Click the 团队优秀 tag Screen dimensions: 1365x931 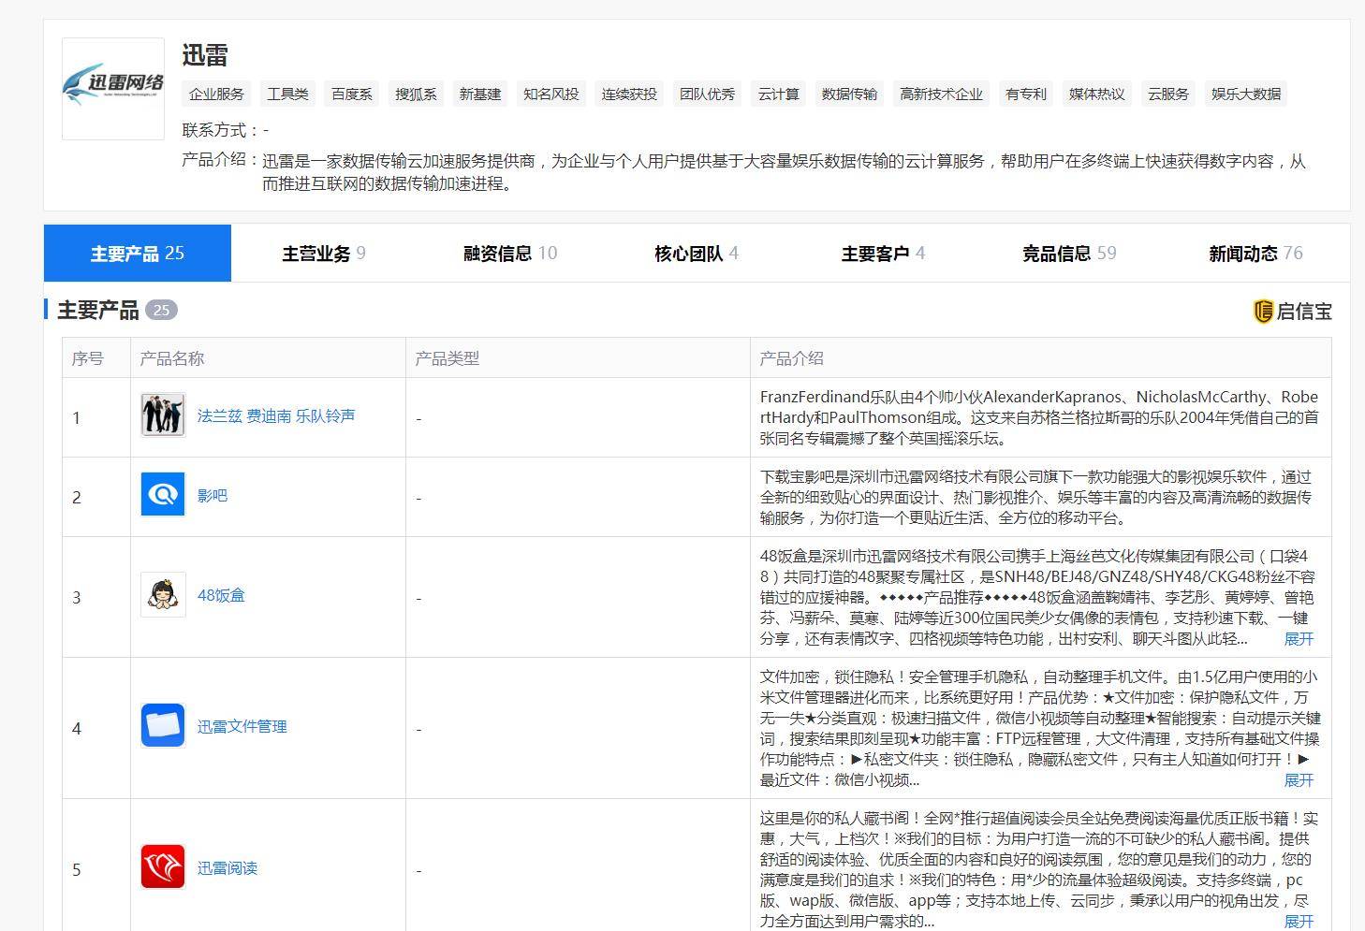pos(708,94)
